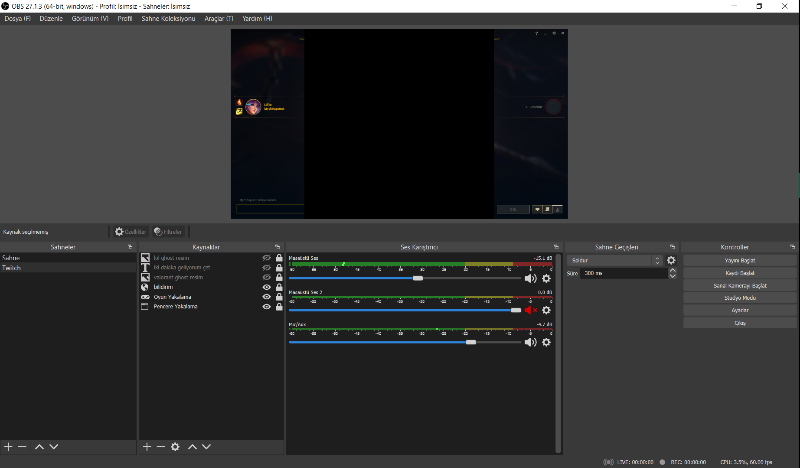Hide the Oyun Yakalama source
Screen dimensions: 800x468
tap(267, 297)
